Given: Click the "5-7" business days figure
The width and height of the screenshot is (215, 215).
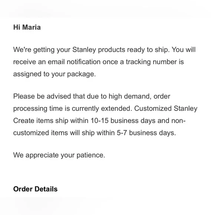Looking at the screenshot, I should click(122, 133).
